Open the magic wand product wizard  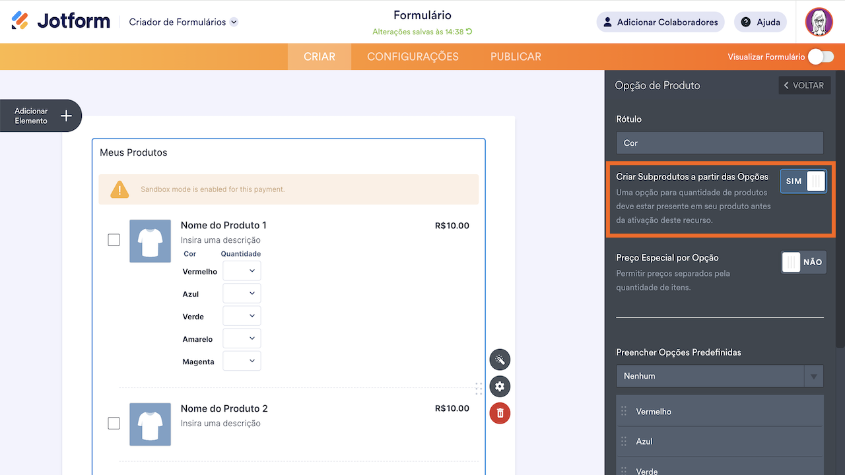click(x=500, y=360)
